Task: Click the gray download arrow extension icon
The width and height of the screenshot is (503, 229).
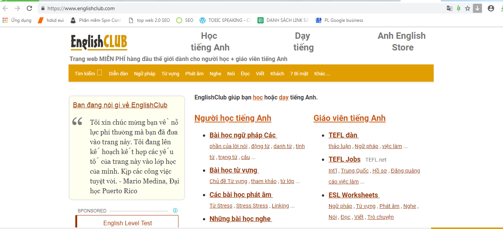Action: (x=477, y=8)
